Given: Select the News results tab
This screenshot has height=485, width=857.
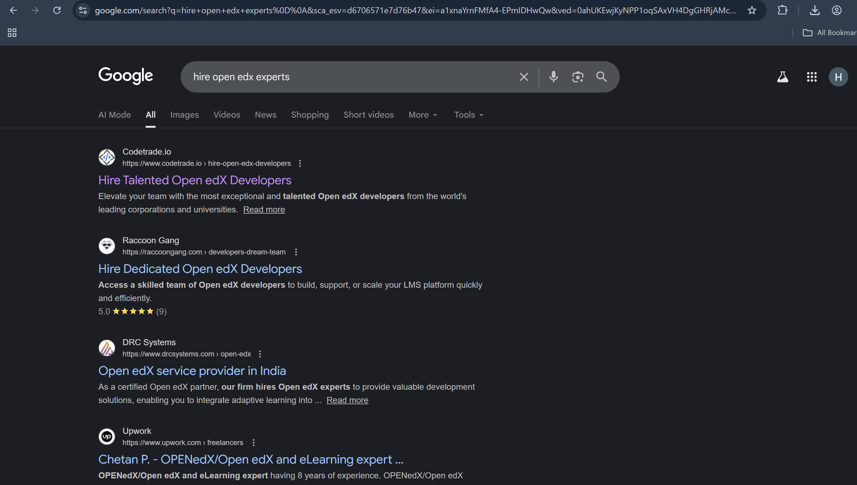Looking at the screenshot, I should tap(265, 115).
